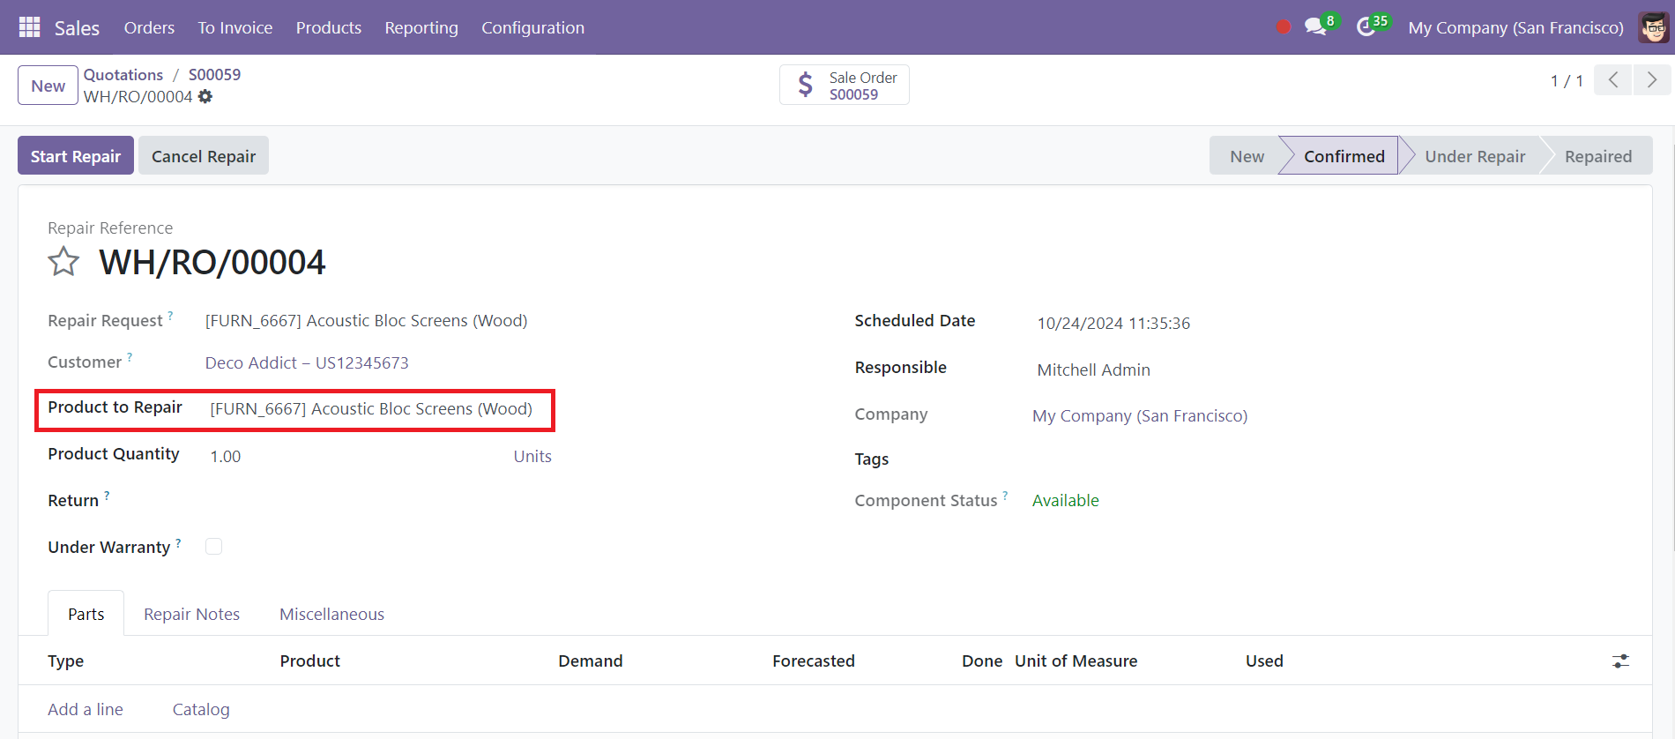Click the New record button
The image size is (1675, 739).
[x=48, y=86]
